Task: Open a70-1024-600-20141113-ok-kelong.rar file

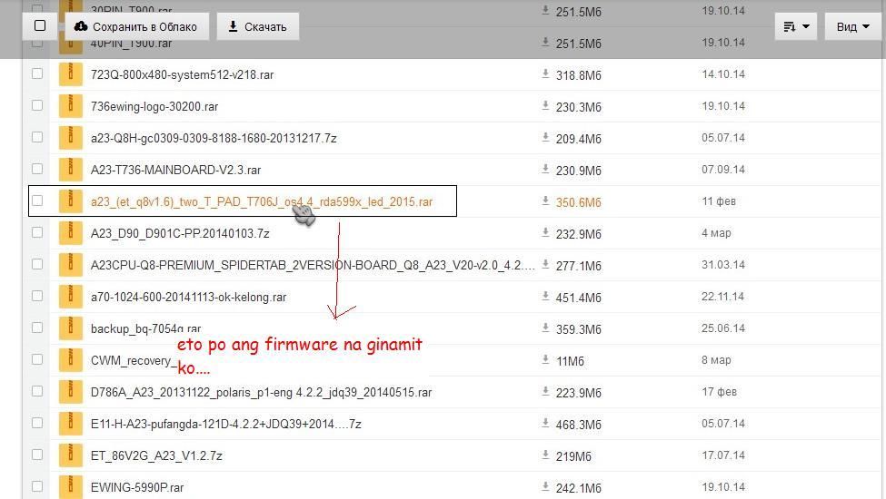Action: click(x=188, y=297)
